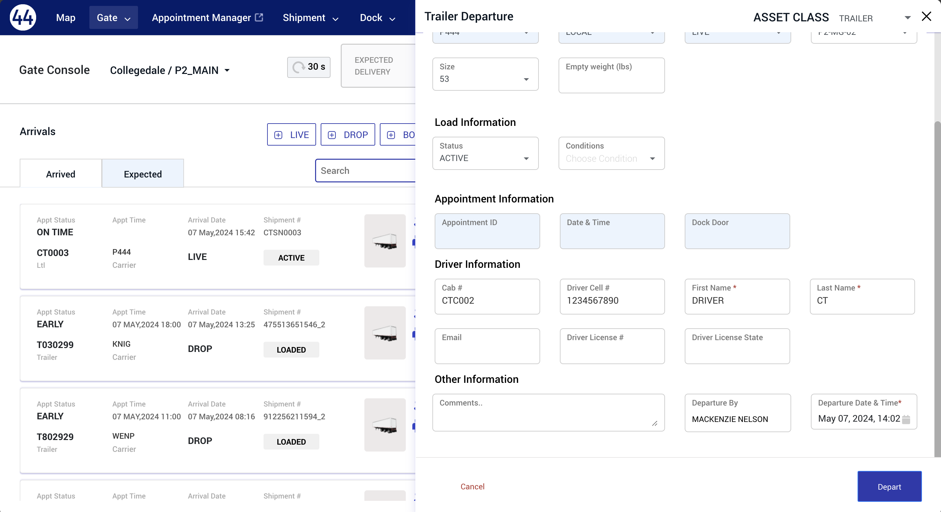This screenshot has width=941, height=512.
Task: Switch to the Expected tab
Action: 143,173
